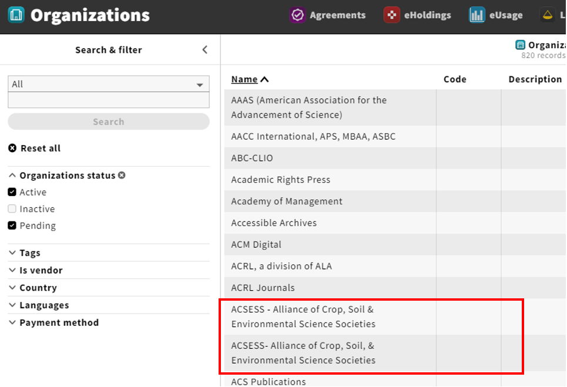The height and width of the screenshot is (387, 567).
Task: Open the ACS Publications row
Action: click(x=395, y=379)
